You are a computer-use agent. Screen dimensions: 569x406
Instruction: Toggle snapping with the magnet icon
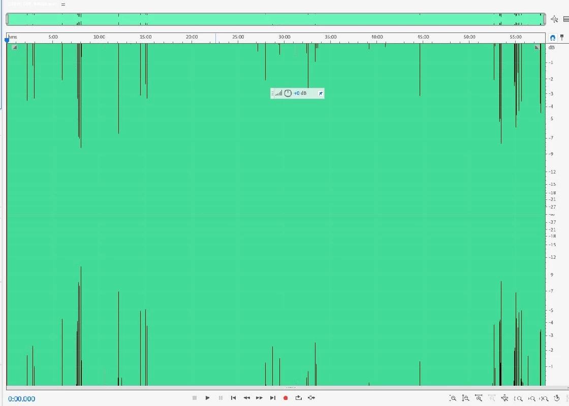click(552, 38)
